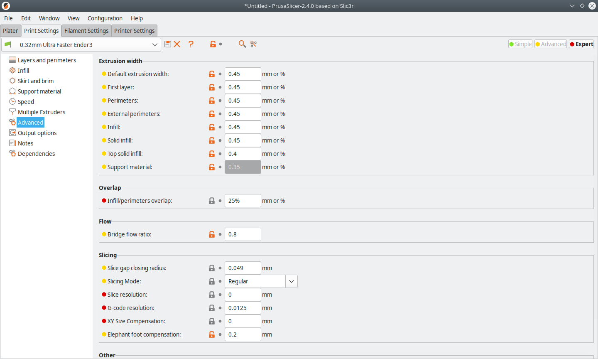
Task: Open the Configuration menu
Action: pyautogui.click(x=105, y=18)
